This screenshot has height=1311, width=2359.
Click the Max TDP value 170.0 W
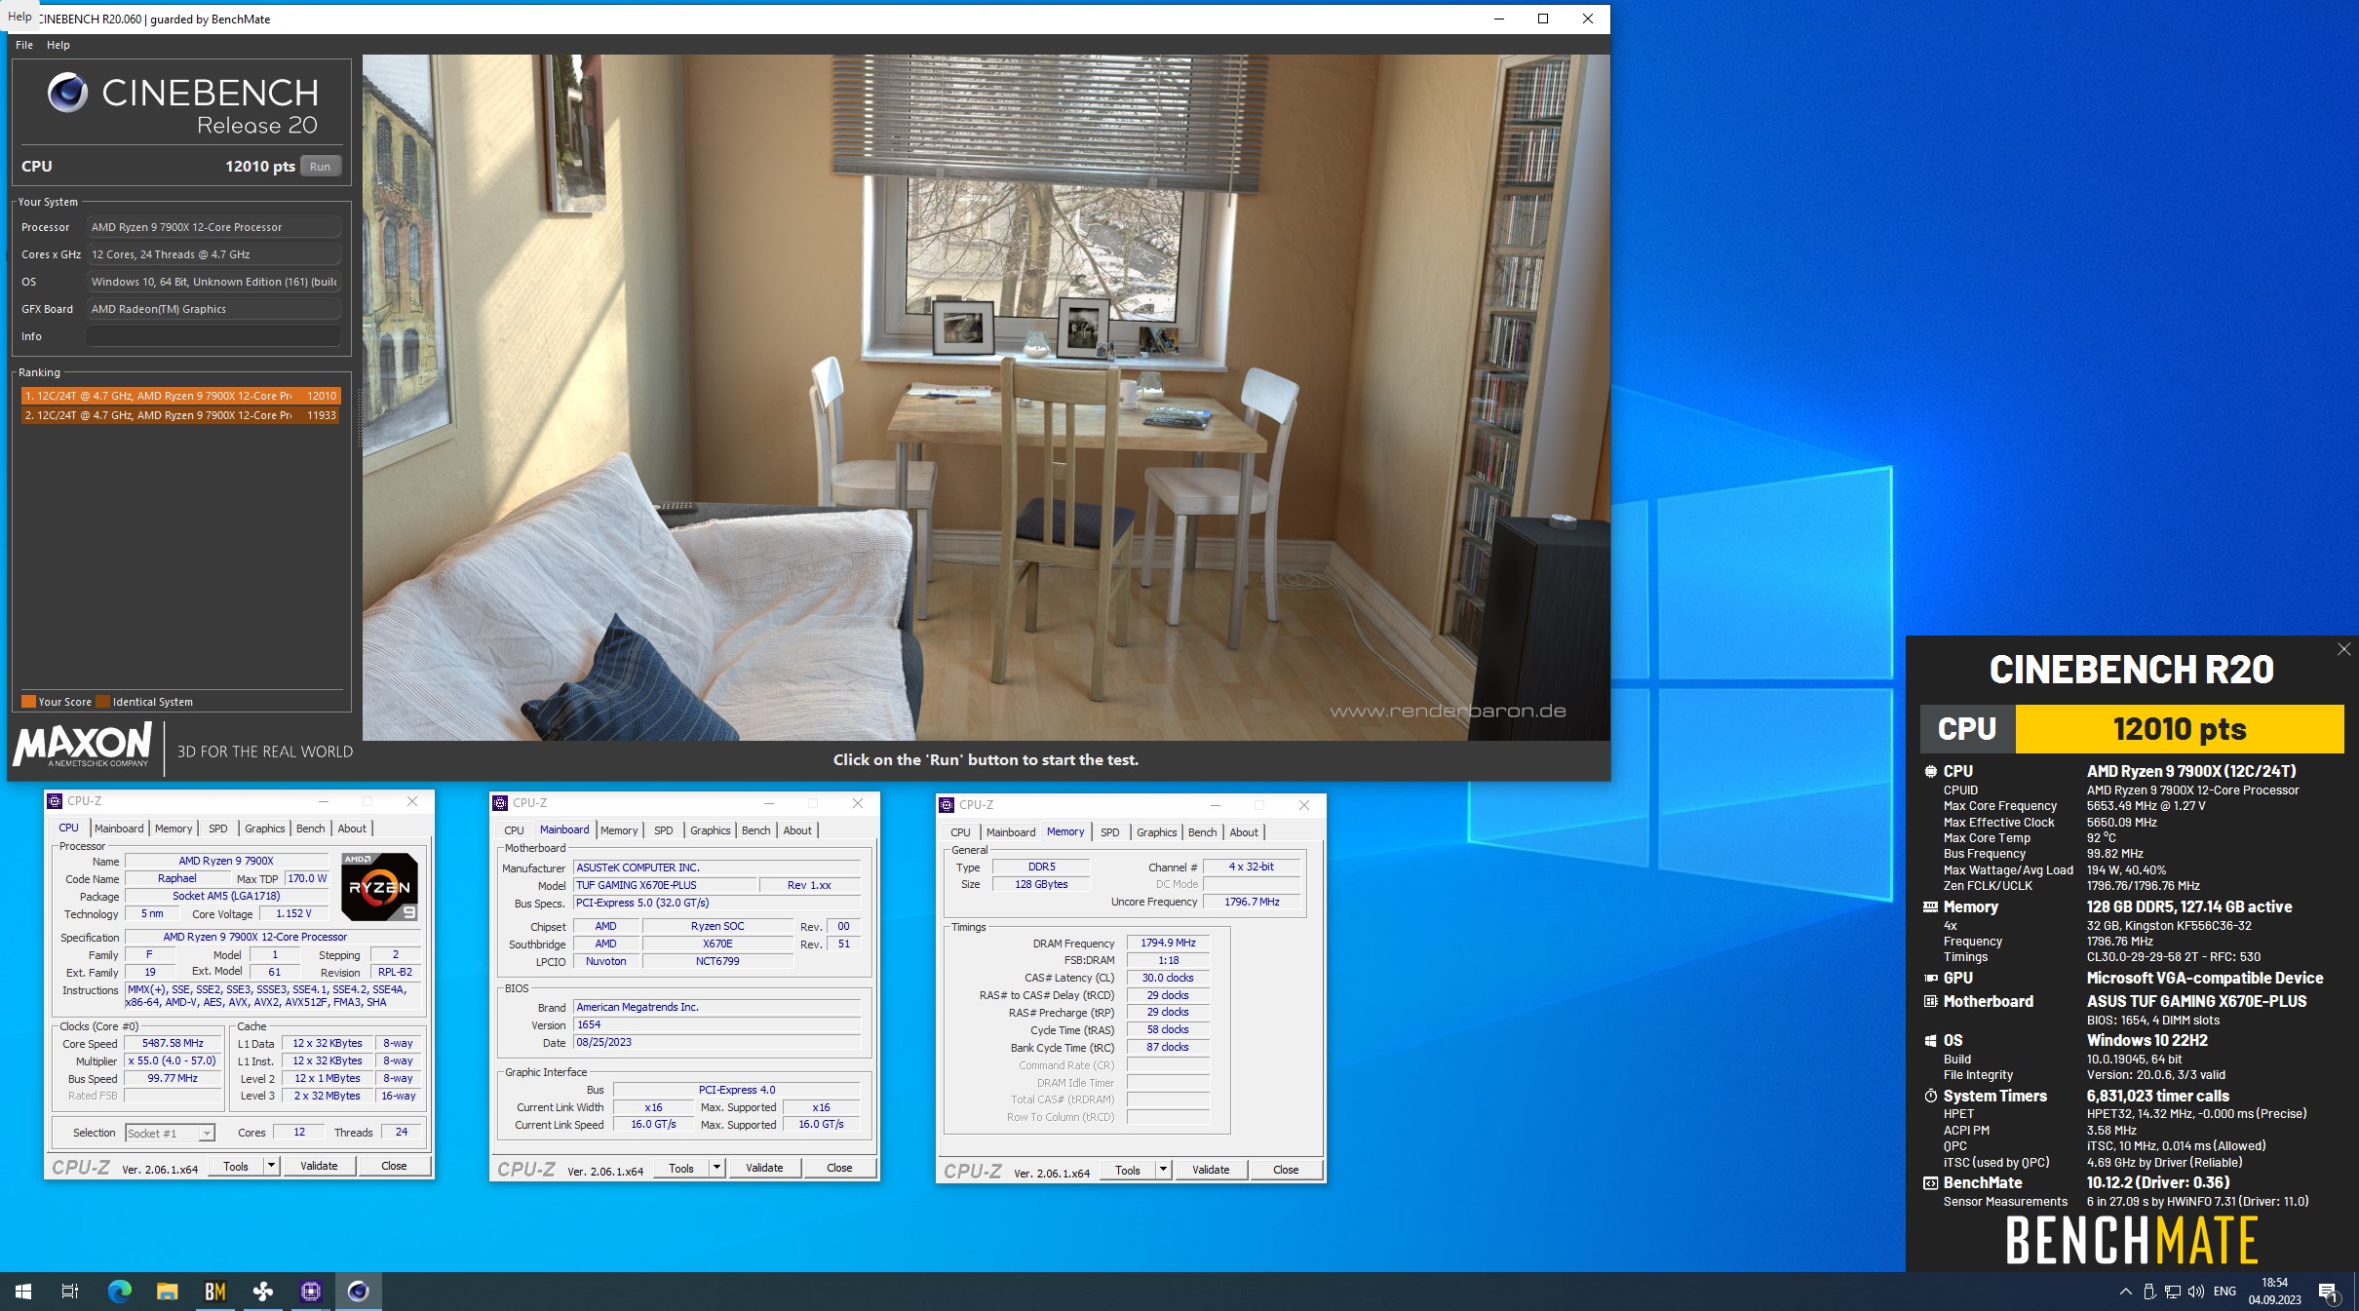coord(307,878)
